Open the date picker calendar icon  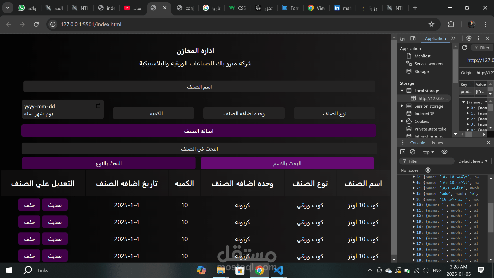(98, 106)
